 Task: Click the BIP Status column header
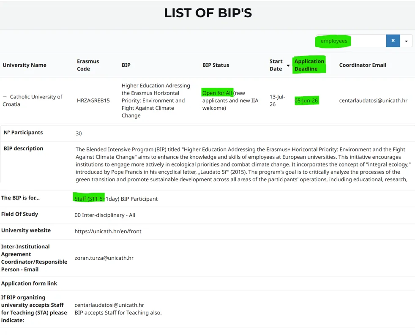216,65
